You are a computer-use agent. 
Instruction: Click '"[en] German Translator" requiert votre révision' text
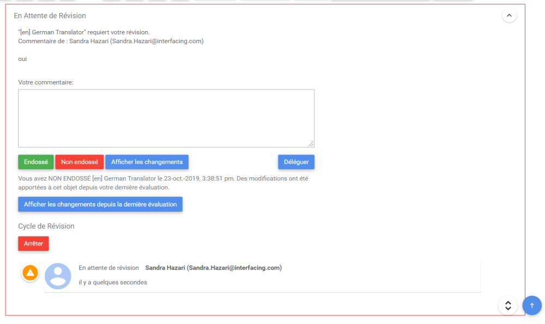[x=84, y=32]
